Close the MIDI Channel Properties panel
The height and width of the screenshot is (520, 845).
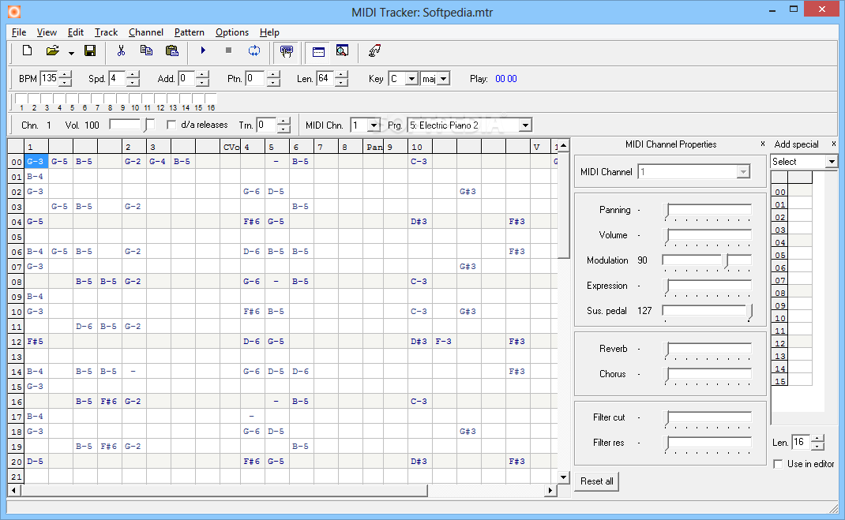pyautogui.click(x=763, y=144)
